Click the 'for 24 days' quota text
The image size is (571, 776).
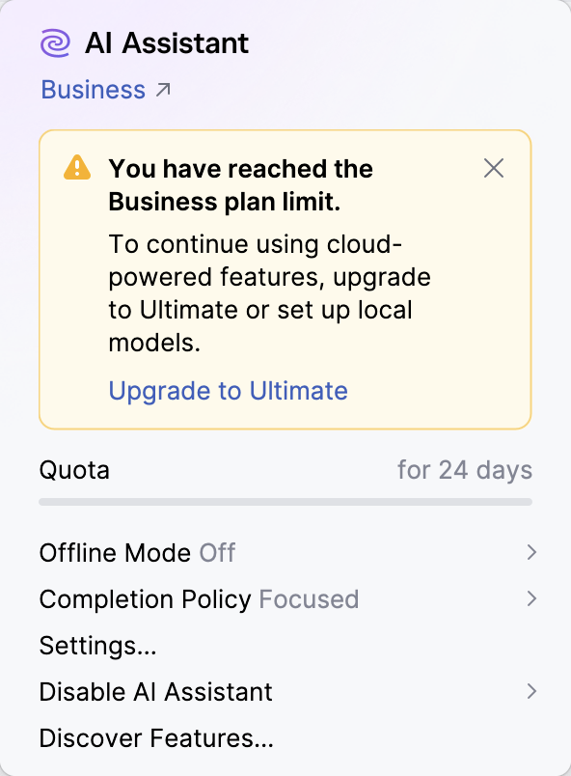coord(465,470)
